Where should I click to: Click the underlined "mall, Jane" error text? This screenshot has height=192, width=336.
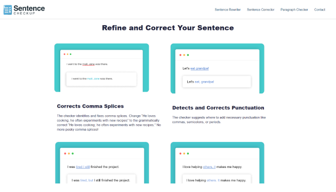coord(89,64)
